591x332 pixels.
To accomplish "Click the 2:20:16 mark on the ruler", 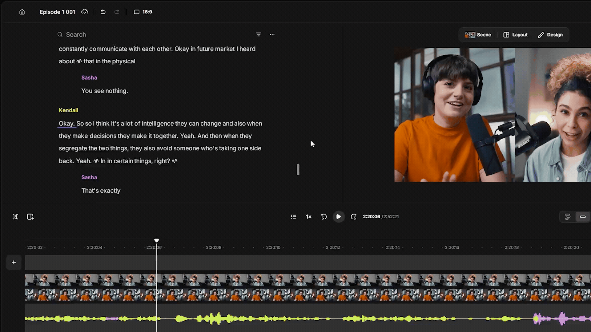I will (452, 247).
